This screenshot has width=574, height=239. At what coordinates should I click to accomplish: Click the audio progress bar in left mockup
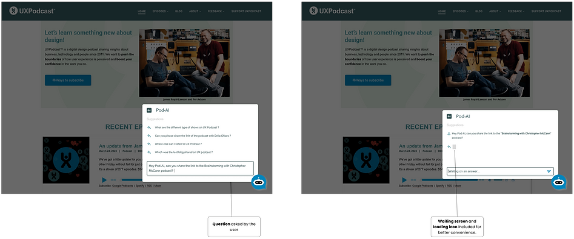[x=132, y=180]
